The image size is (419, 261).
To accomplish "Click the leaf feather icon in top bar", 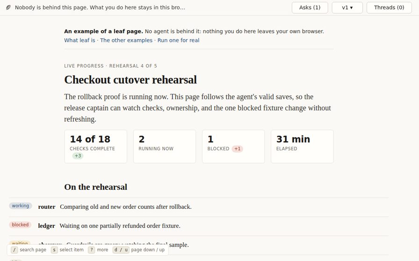I will 8,7.
